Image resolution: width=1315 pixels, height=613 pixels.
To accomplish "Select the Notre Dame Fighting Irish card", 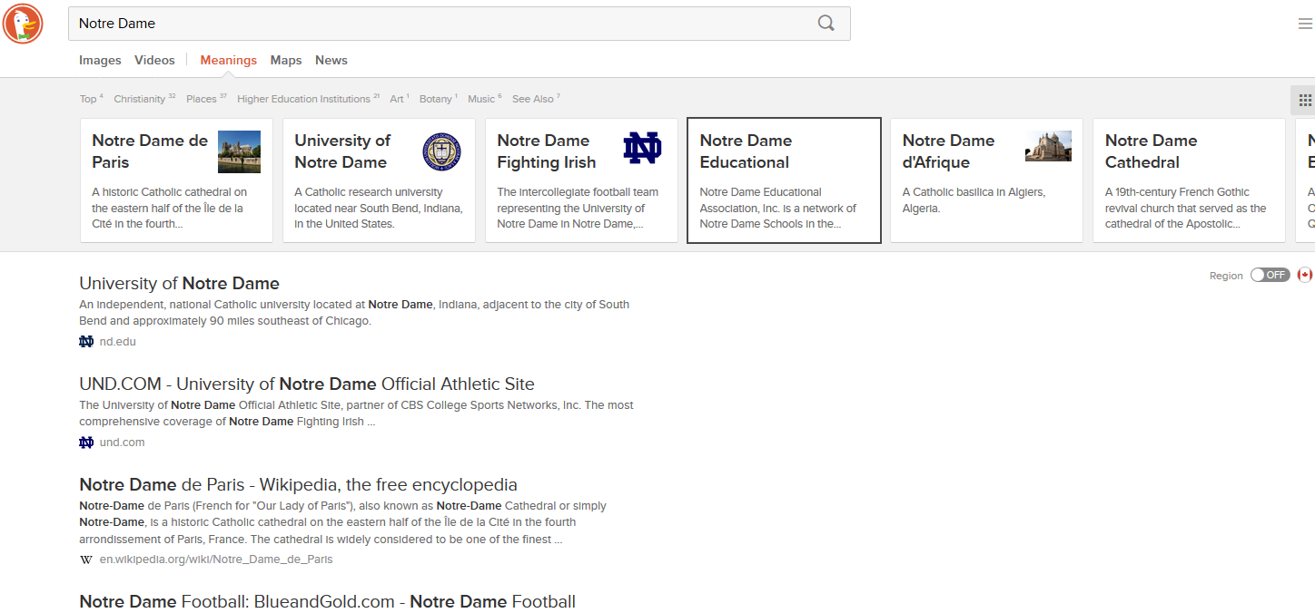I will tap(581, 180).
